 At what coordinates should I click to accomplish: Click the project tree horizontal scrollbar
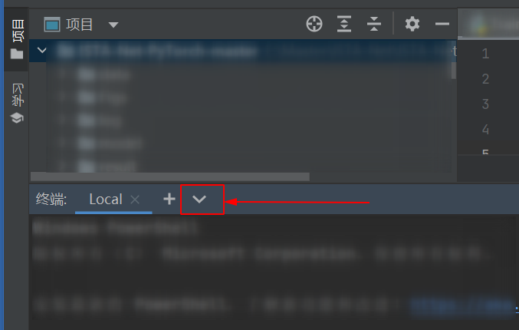pos(170,177)
